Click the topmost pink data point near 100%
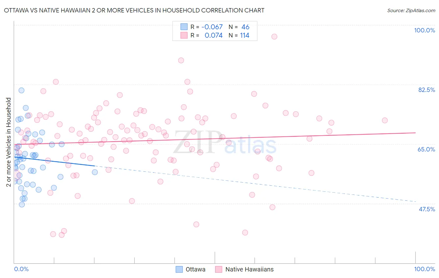This screenshot has height=278, width=439. tap(274, 36)
